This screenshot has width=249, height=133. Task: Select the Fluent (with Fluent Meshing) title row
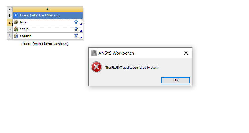coord(47,16)
